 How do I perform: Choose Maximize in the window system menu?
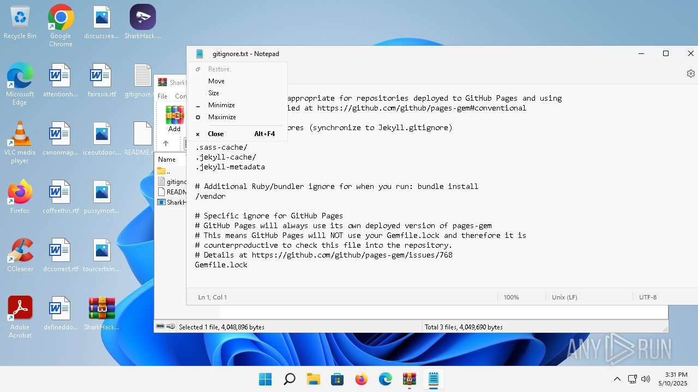tap(222, 117)
